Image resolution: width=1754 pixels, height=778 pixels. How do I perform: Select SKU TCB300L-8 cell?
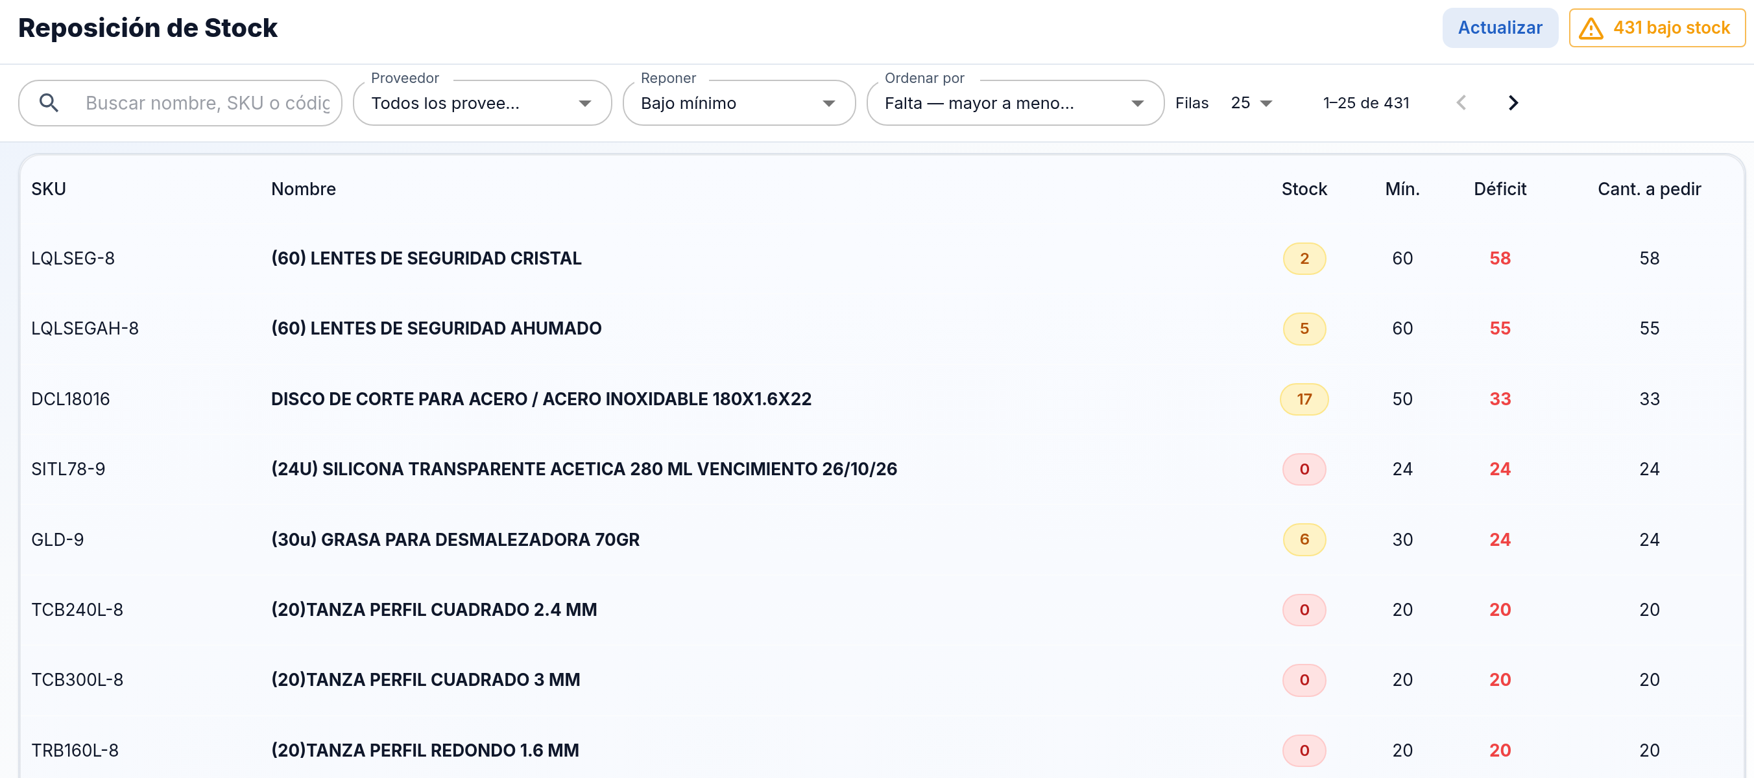point(77,680)
